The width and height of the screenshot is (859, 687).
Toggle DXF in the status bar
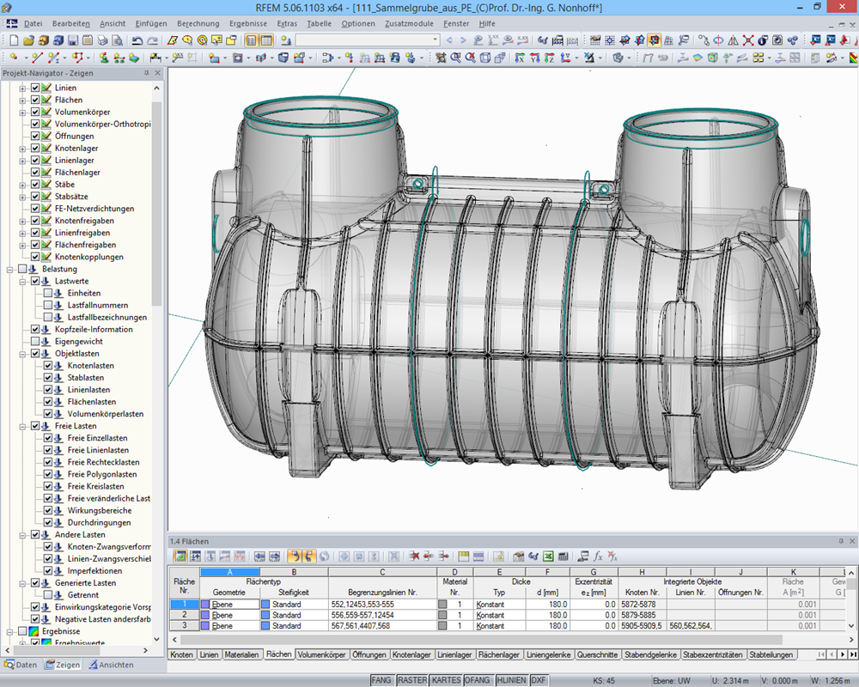tap(539, 680)
